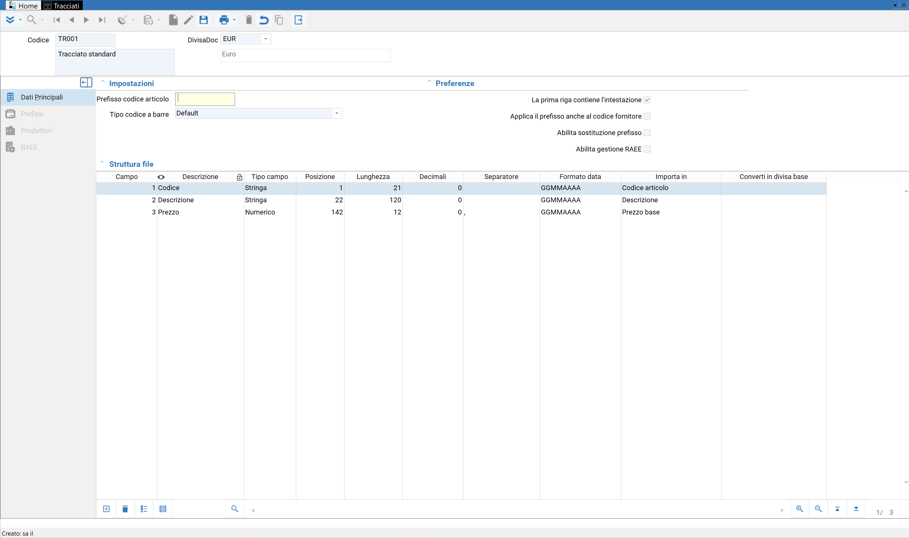Open the Tipo codice a barre dropdown

(337, 114)
